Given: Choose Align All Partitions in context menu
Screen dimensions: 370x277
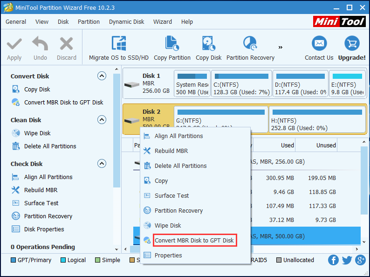Looking at the screenshot, I should tap(195, 136).
